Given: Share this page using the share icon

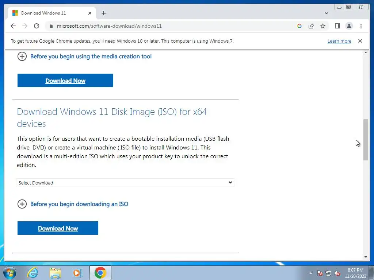Looking at the screenshot, I should pos(311,26).
